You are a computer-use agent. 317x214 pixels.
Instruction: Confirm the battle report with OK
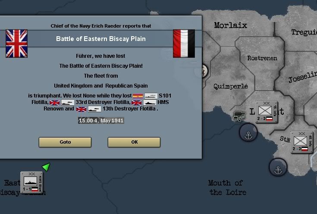[134, 142]
